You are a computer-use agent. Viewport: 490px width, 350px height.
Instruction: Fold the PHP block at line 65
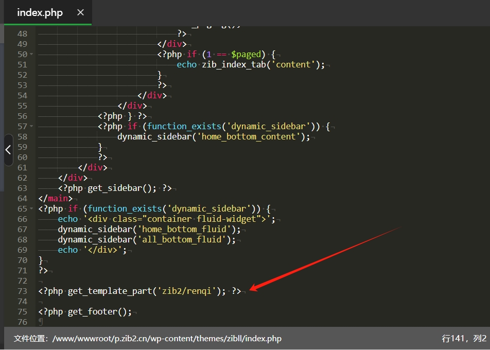pyautogui.click(x=31, y=208)
